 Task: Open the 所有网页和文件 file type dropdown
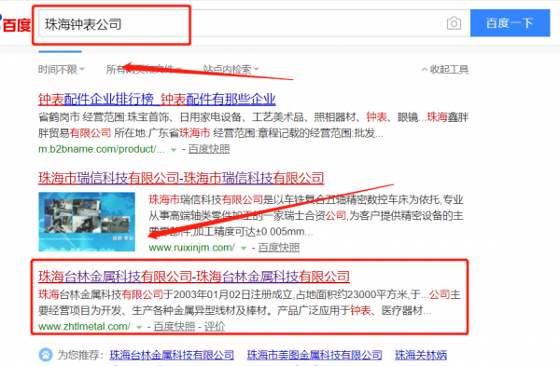coord(144,69)
